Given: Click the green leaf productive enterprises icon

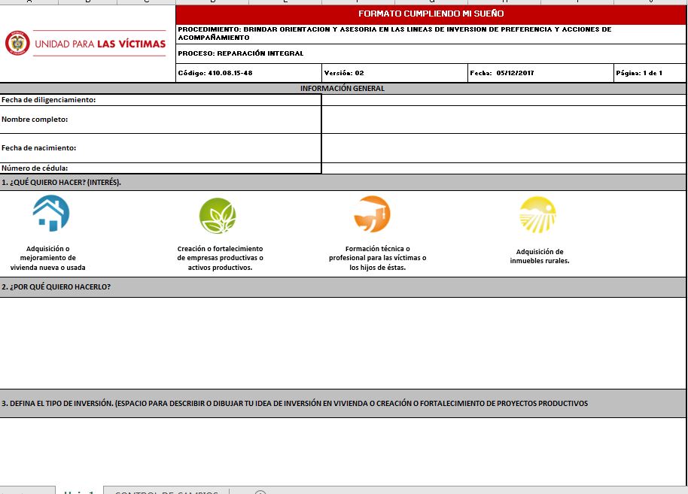Looking at the screenshot, I should 218,216.
